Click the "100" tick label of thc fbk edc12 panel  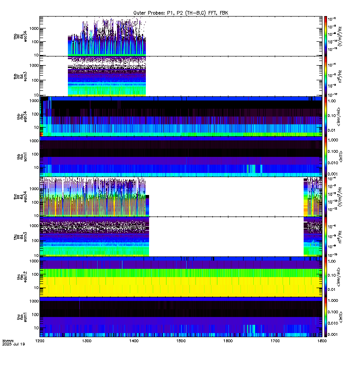35,274
